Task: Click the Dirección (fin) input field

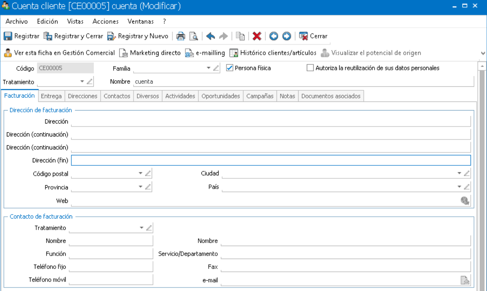Action: coord(271,160)
